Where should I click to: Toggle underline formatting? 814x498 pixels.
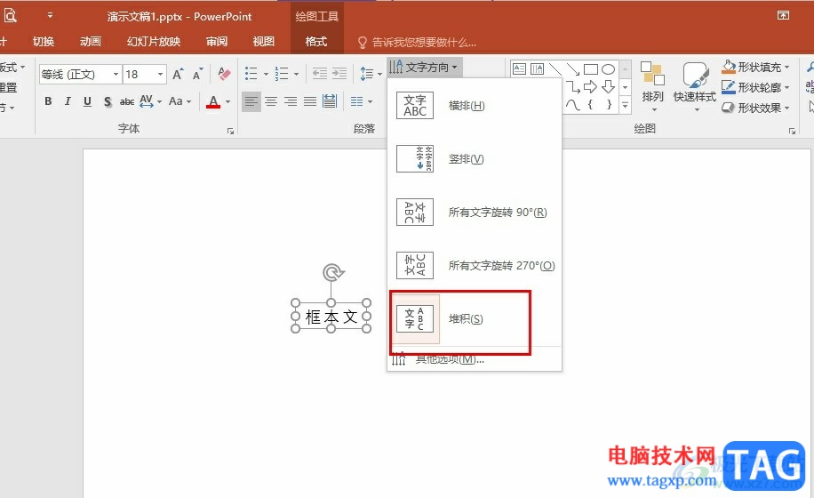[87, 101]
